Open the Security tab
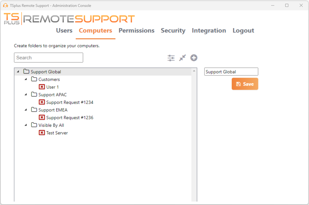Viewport: 309px width, 205px height. pyautogui.click(x=173, y=30)
